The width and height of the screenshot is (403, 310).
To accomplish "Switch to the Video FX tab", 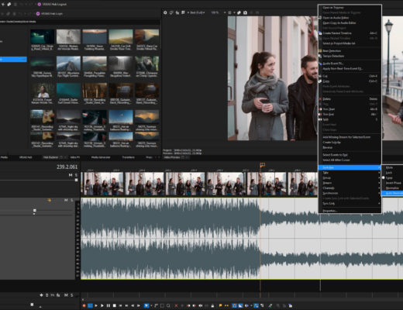I will click(x=75, y=157).
